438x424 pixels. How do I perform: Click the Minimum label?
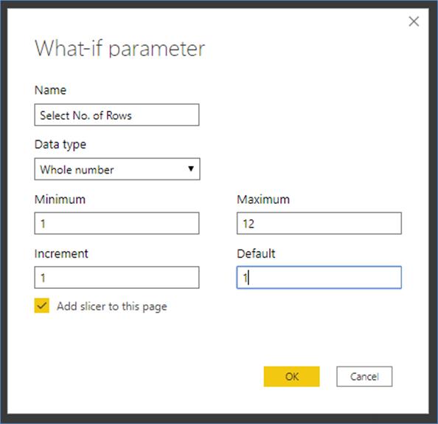(60, 199)
